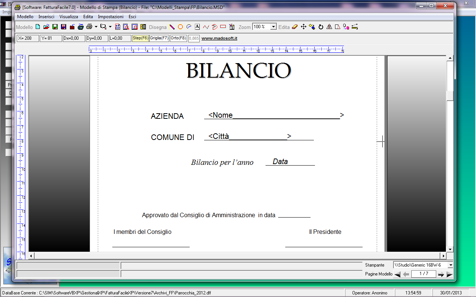Jump to the first model page
The width and height of the screenshot is (476, 297).
click(398, 274)
